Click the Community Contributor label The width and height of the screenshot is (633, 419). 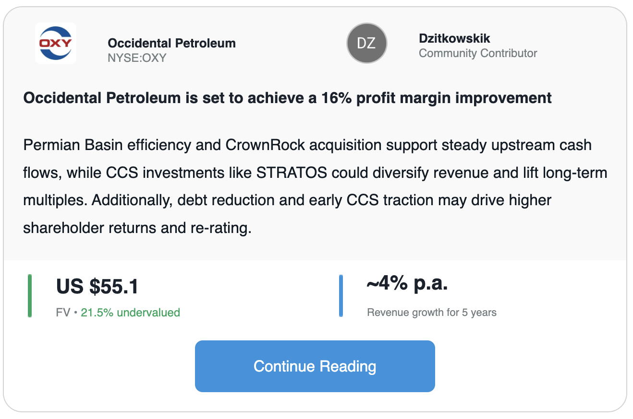pos(478,53)
